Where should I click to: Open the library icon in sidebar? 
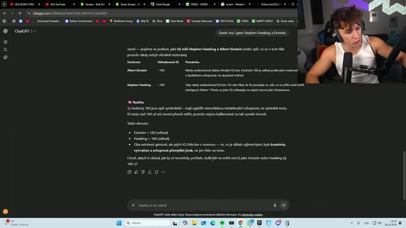5,57
